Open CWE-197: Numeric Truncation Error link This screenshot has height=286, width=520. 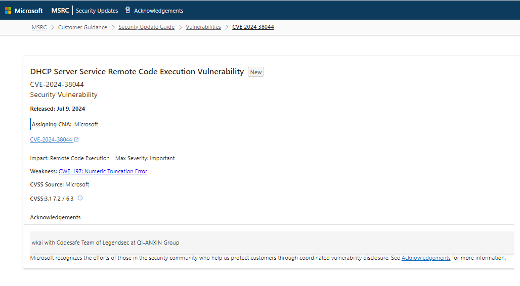[x=103, y=171]
